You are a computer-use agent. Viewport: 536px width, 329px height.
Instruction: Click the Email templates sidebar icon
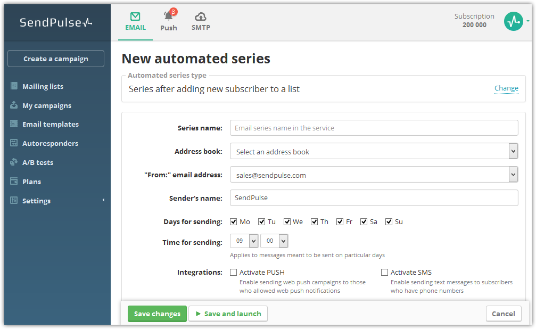14,124
